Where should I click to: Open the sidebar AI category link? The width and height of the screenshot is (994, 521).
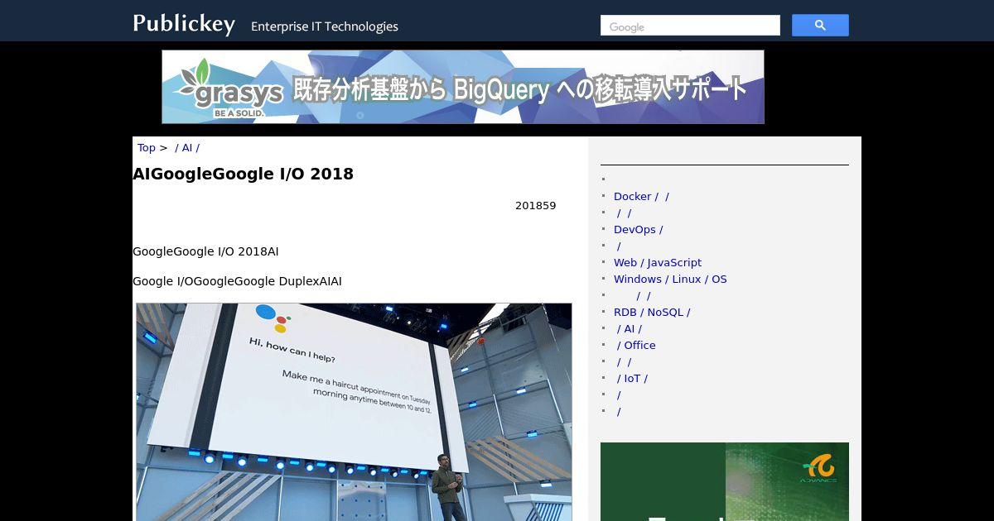point(630,329)
